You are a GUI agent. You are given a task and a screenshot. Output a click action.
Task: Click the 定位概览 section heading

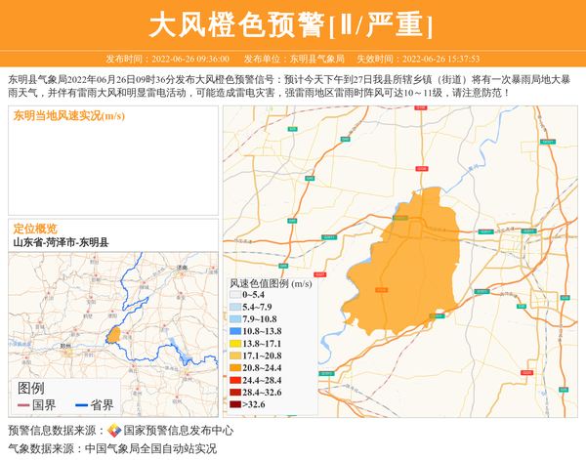(35, 229)
